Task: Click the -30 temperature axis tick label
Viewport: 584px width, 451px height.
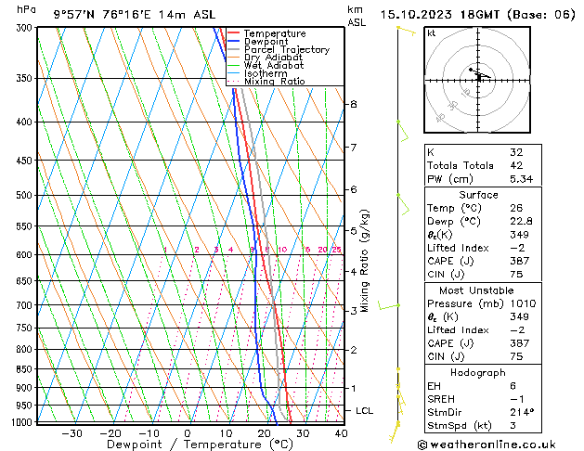Action: click(71, 433)
